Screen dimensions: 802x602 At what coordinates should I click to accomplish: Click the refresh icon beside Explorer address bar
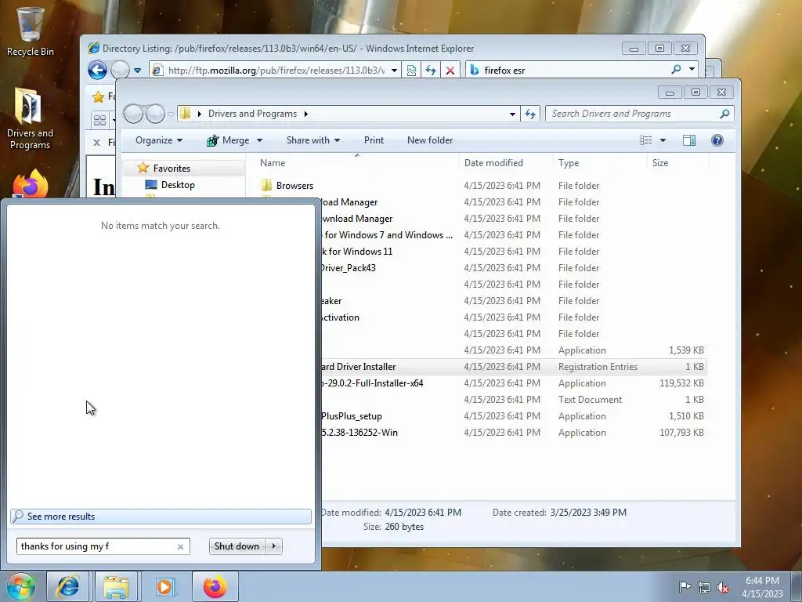click(x=530, y=114)
